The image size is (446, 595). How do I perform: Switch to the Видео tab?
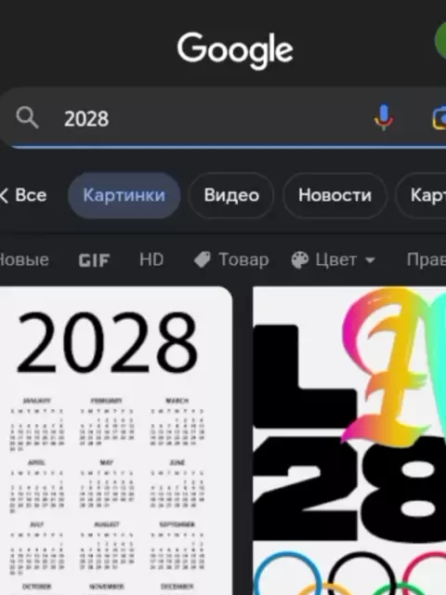(x=231, y=195)
